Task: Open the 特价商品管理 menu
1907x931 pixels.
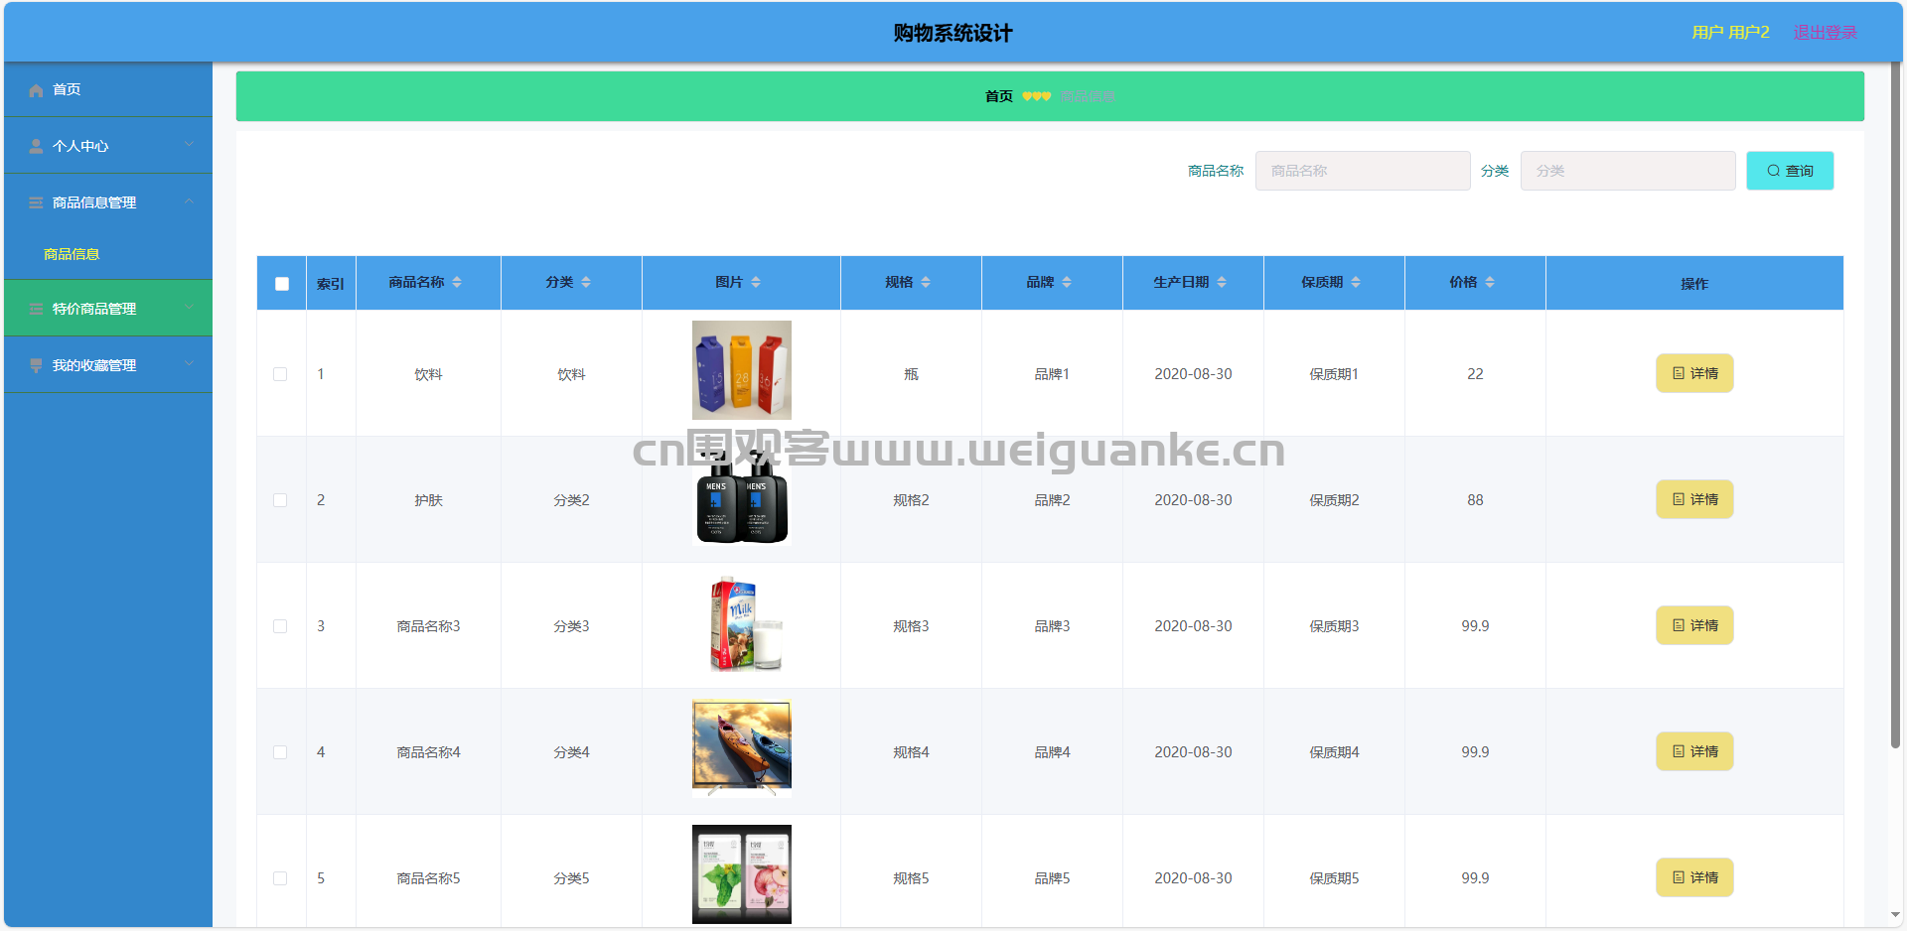Action: click(94, 310)
